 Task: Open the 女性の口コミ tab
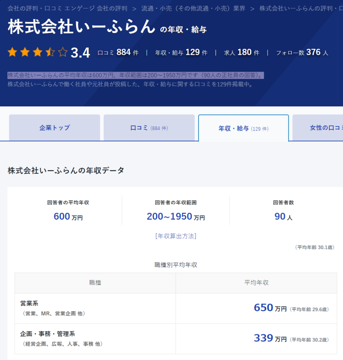click(318, 128)
